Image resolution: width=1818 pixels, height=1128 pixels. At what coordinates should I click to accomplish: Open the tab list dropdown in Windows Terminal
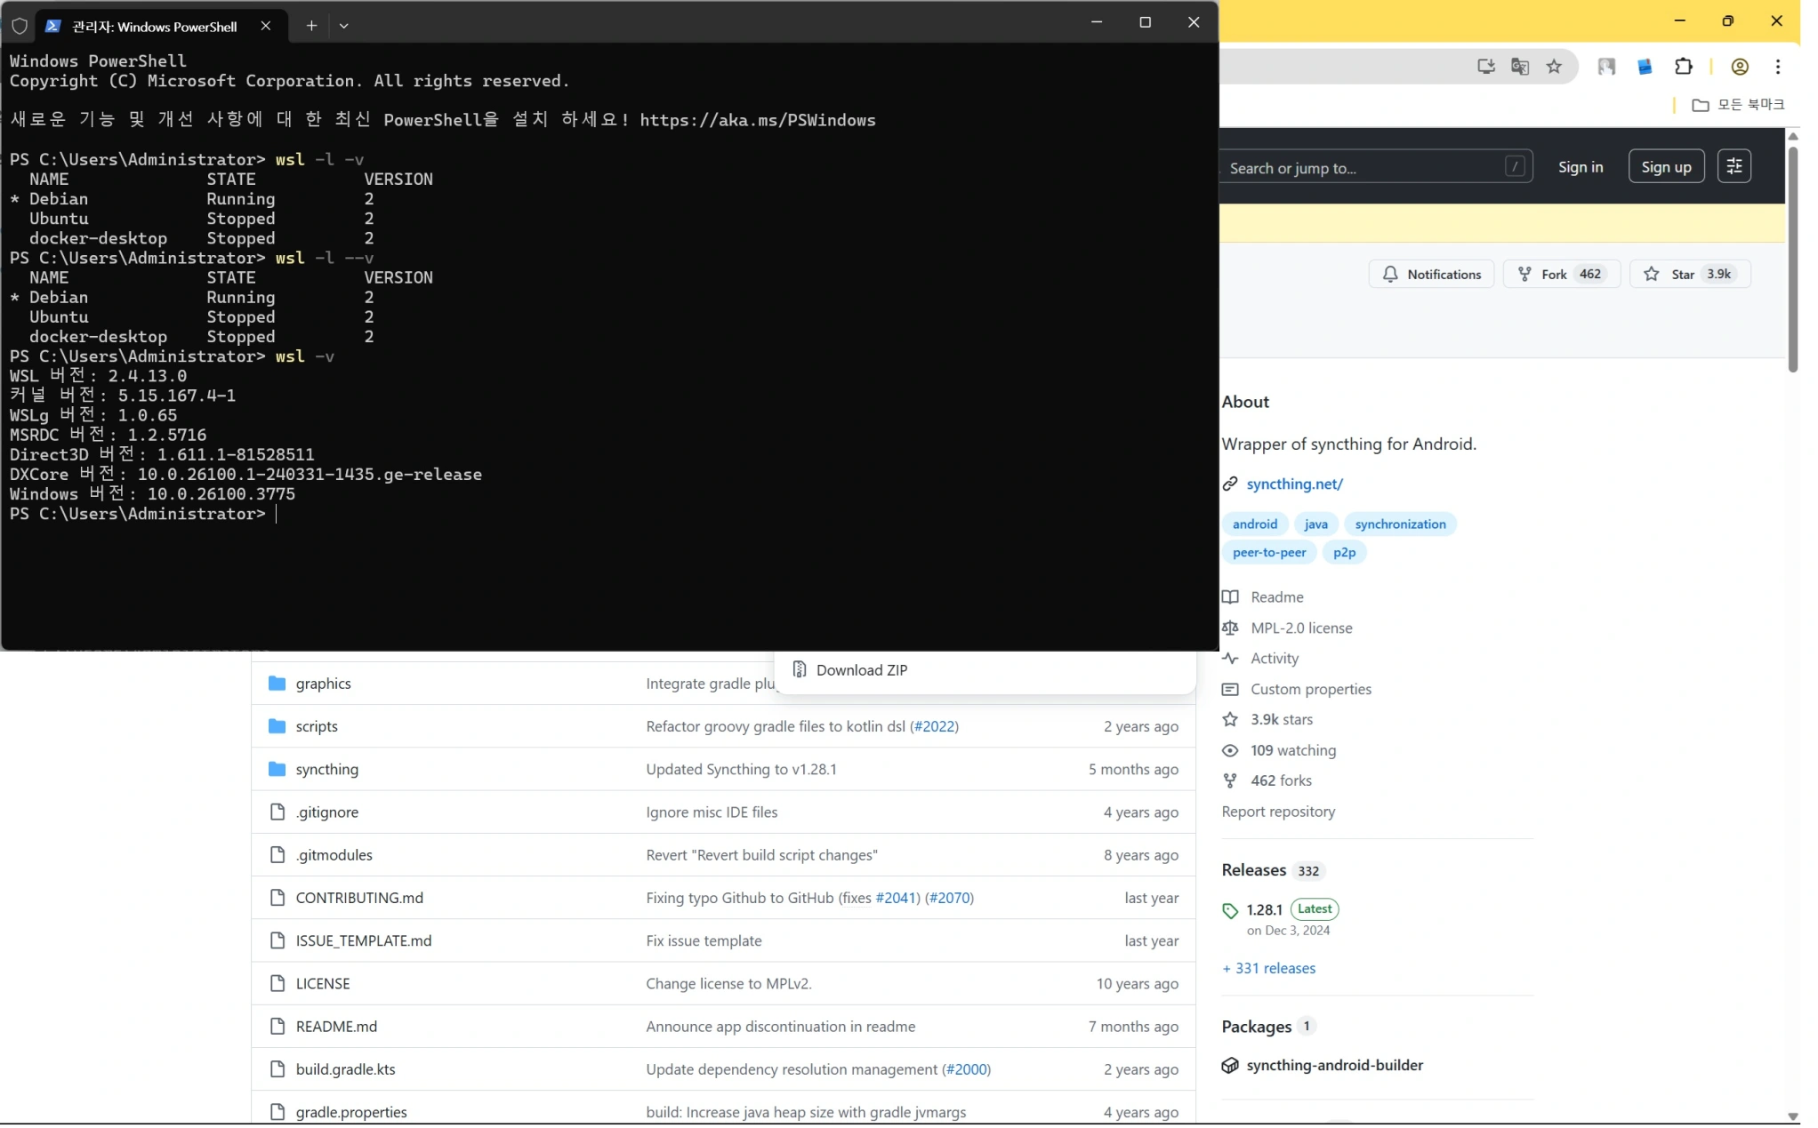pos(345,26)
